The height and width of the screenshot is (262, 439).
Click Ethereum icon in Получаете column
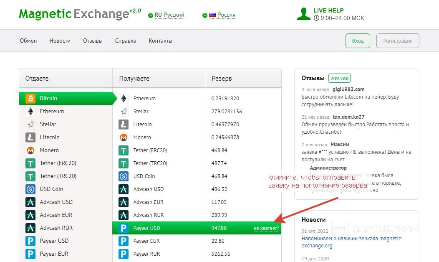[x=124, y=98]
